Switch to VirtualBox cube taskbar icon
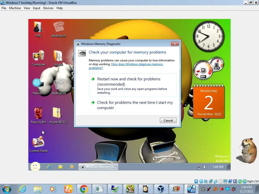Screen dimensions: 259x194 pos(161,189)
